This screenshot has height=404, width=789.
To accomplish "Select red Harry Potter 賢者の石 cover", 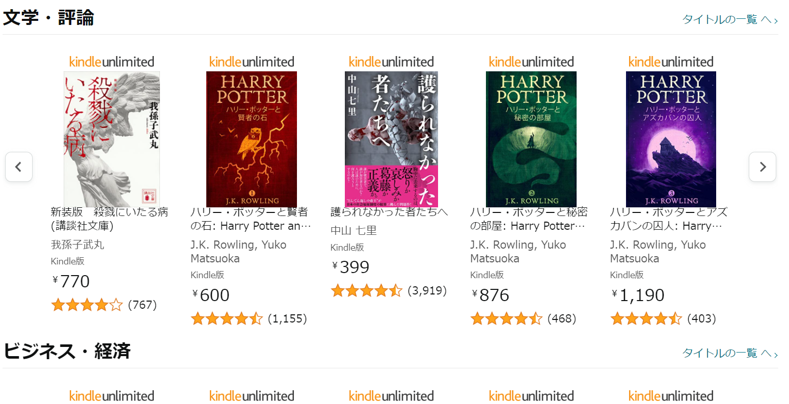I will 252,139.
